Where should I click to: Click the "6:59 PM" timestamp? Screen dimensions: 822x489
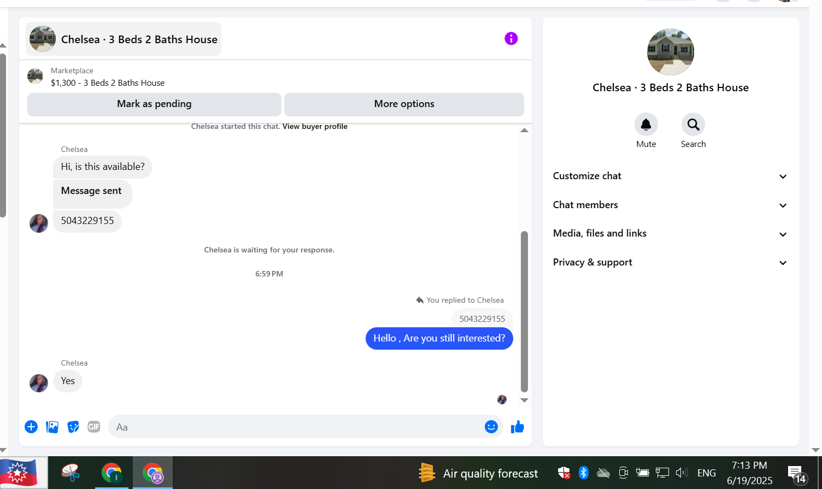point(269,274)
